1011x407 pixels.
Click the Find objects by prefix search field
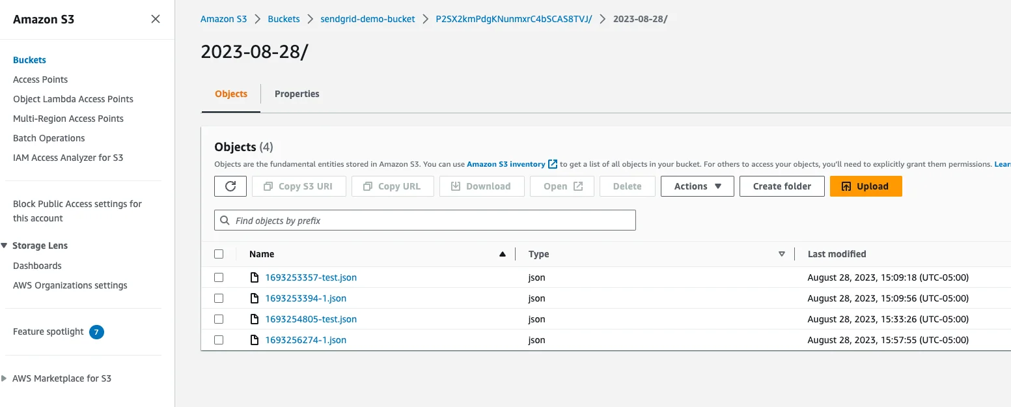click(424, 220)
